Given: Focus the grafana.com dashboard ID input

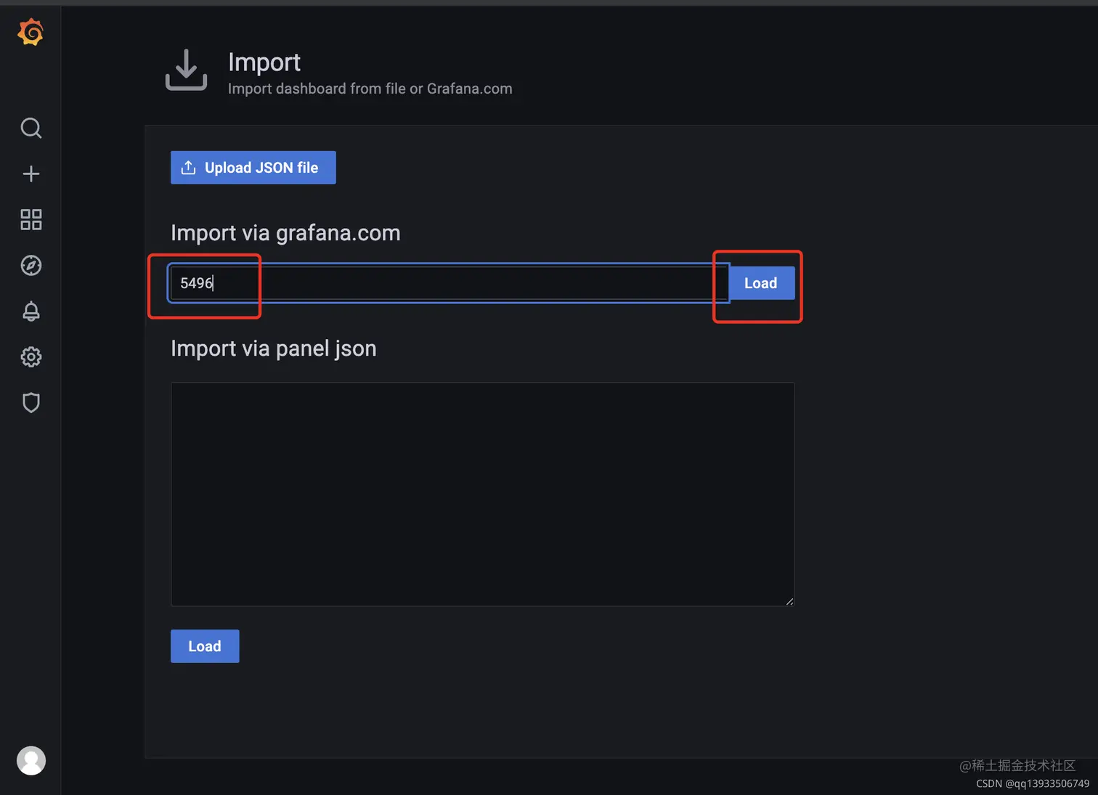Looking at the screenshot, I should pyautogui.click(x=449, y=283).
